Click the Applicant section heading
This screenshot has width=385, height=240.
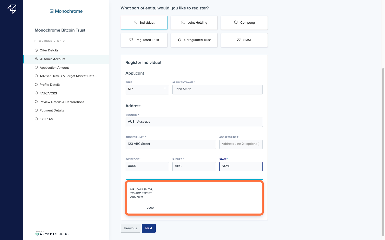[x=135, y=73]
